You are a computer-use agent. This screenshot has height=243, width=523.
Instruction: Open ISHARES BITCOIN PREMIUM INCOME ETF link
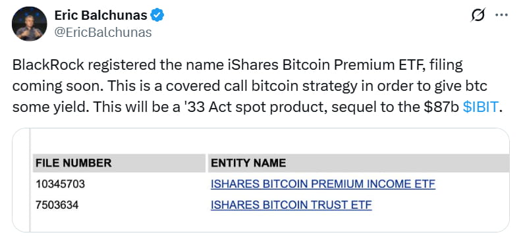323,184
